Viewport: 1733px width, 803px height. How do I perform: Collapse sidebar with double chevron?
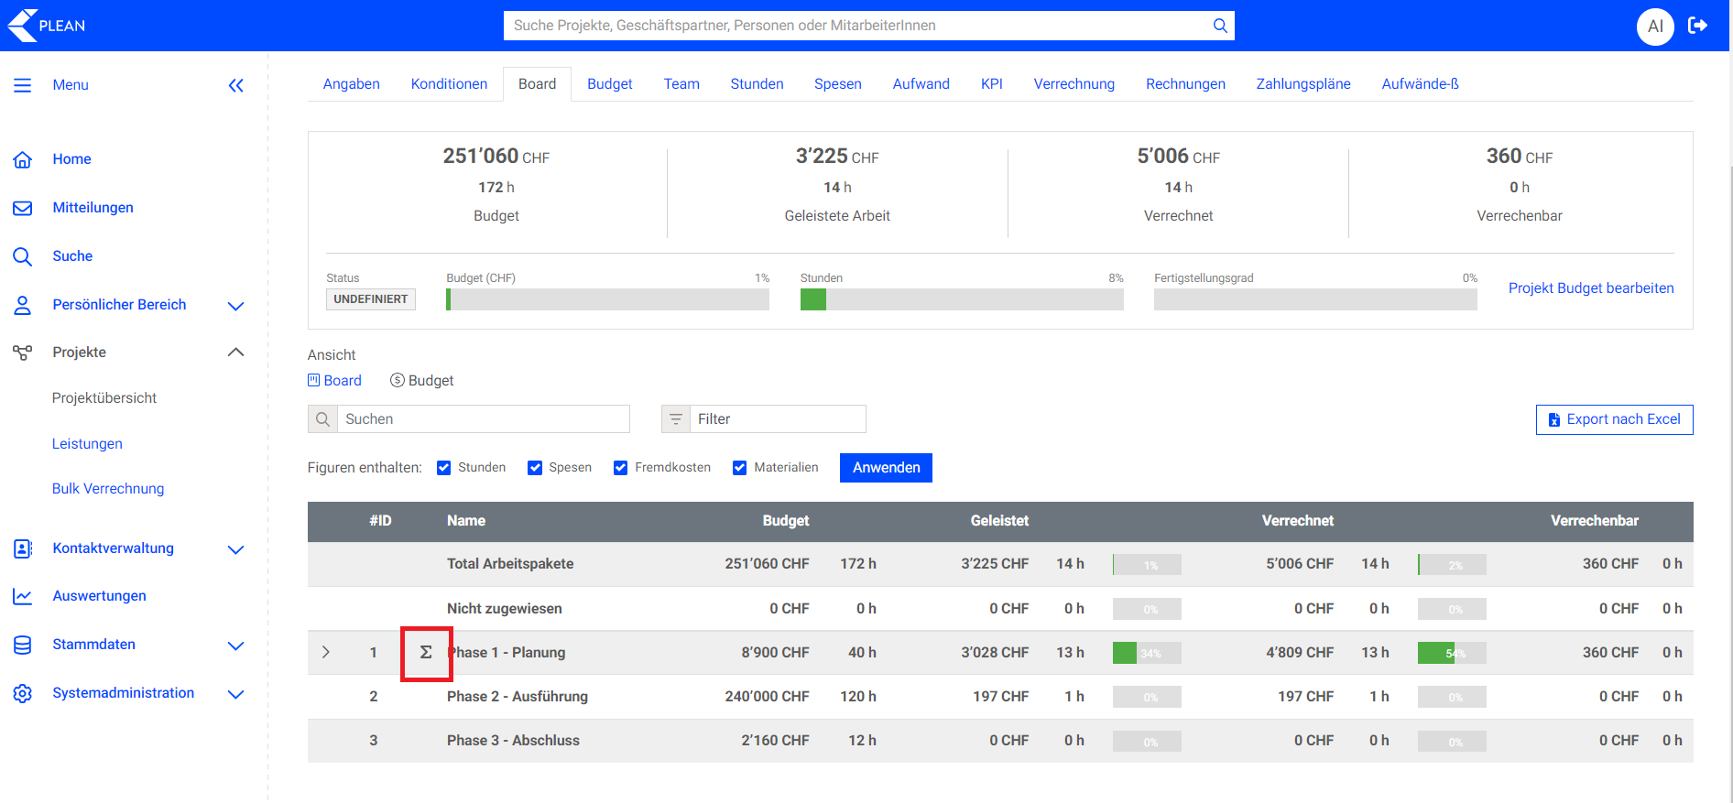click(235, 85)
